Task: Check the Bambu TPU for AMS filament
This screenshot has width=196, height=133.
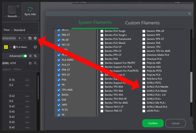Action: click(102, 103)
